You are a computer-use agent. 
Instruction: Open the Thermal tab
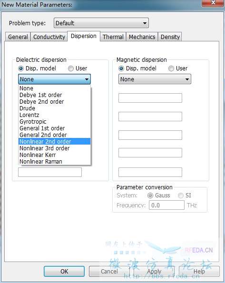pos(113,37)
